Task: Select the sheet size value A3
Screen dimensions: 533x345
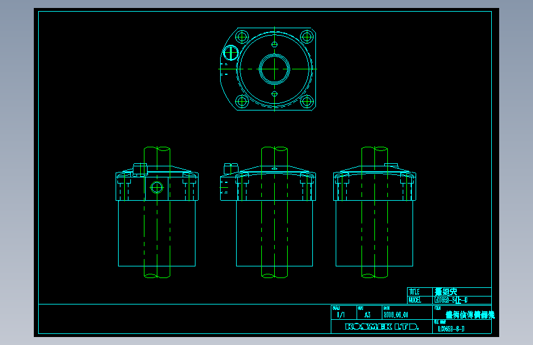Action: 368,315
